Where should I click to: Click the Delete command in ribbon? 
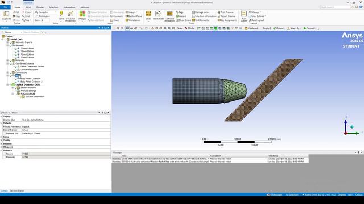click(x=27, y=12)
